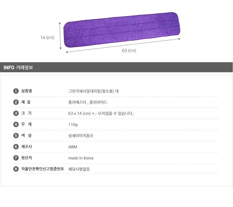Image resolution: width=233 pixels, height=207 pixels.
Task: Click manufacturer value ABM
Action: click(x=73, y=147)
